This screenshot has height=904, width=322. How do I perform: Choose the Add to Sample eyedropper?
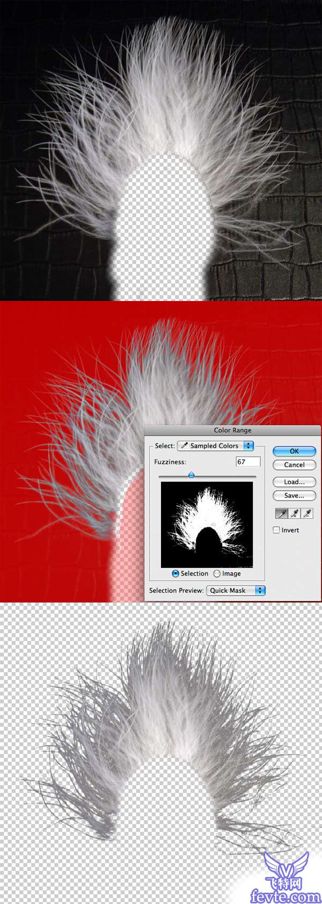[294, 514]
